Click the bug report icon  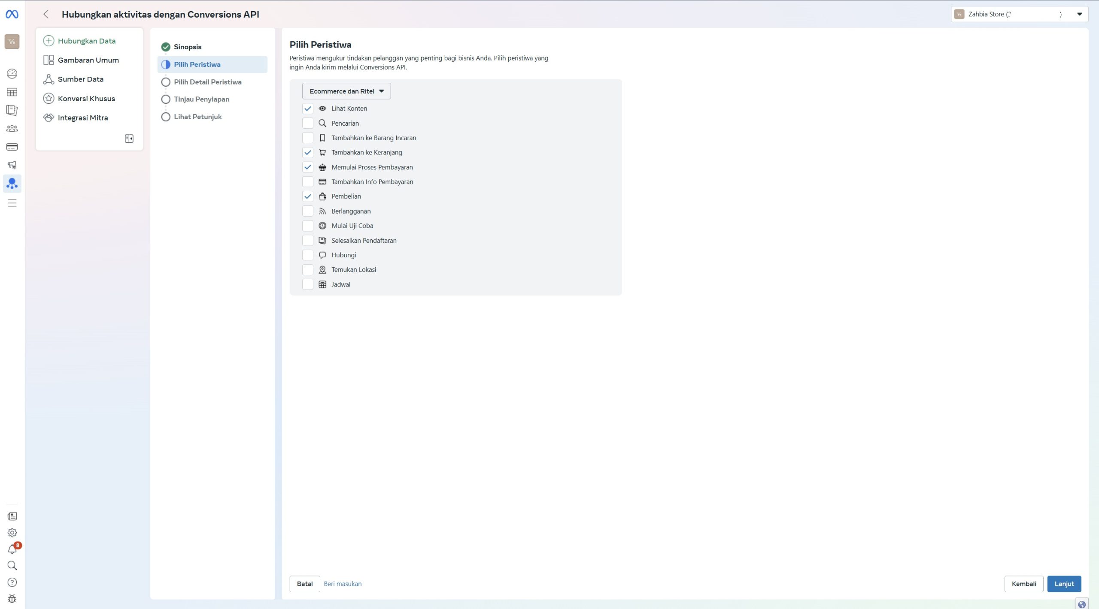click(12, 599)
